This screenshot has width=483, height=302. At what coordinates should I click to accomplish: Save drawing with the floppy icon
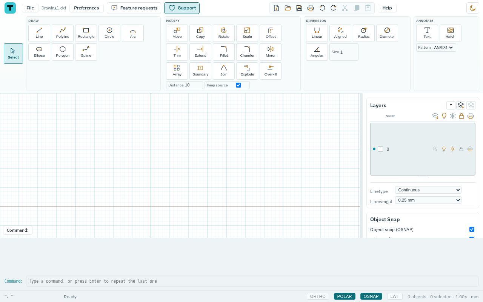point(299,8)
